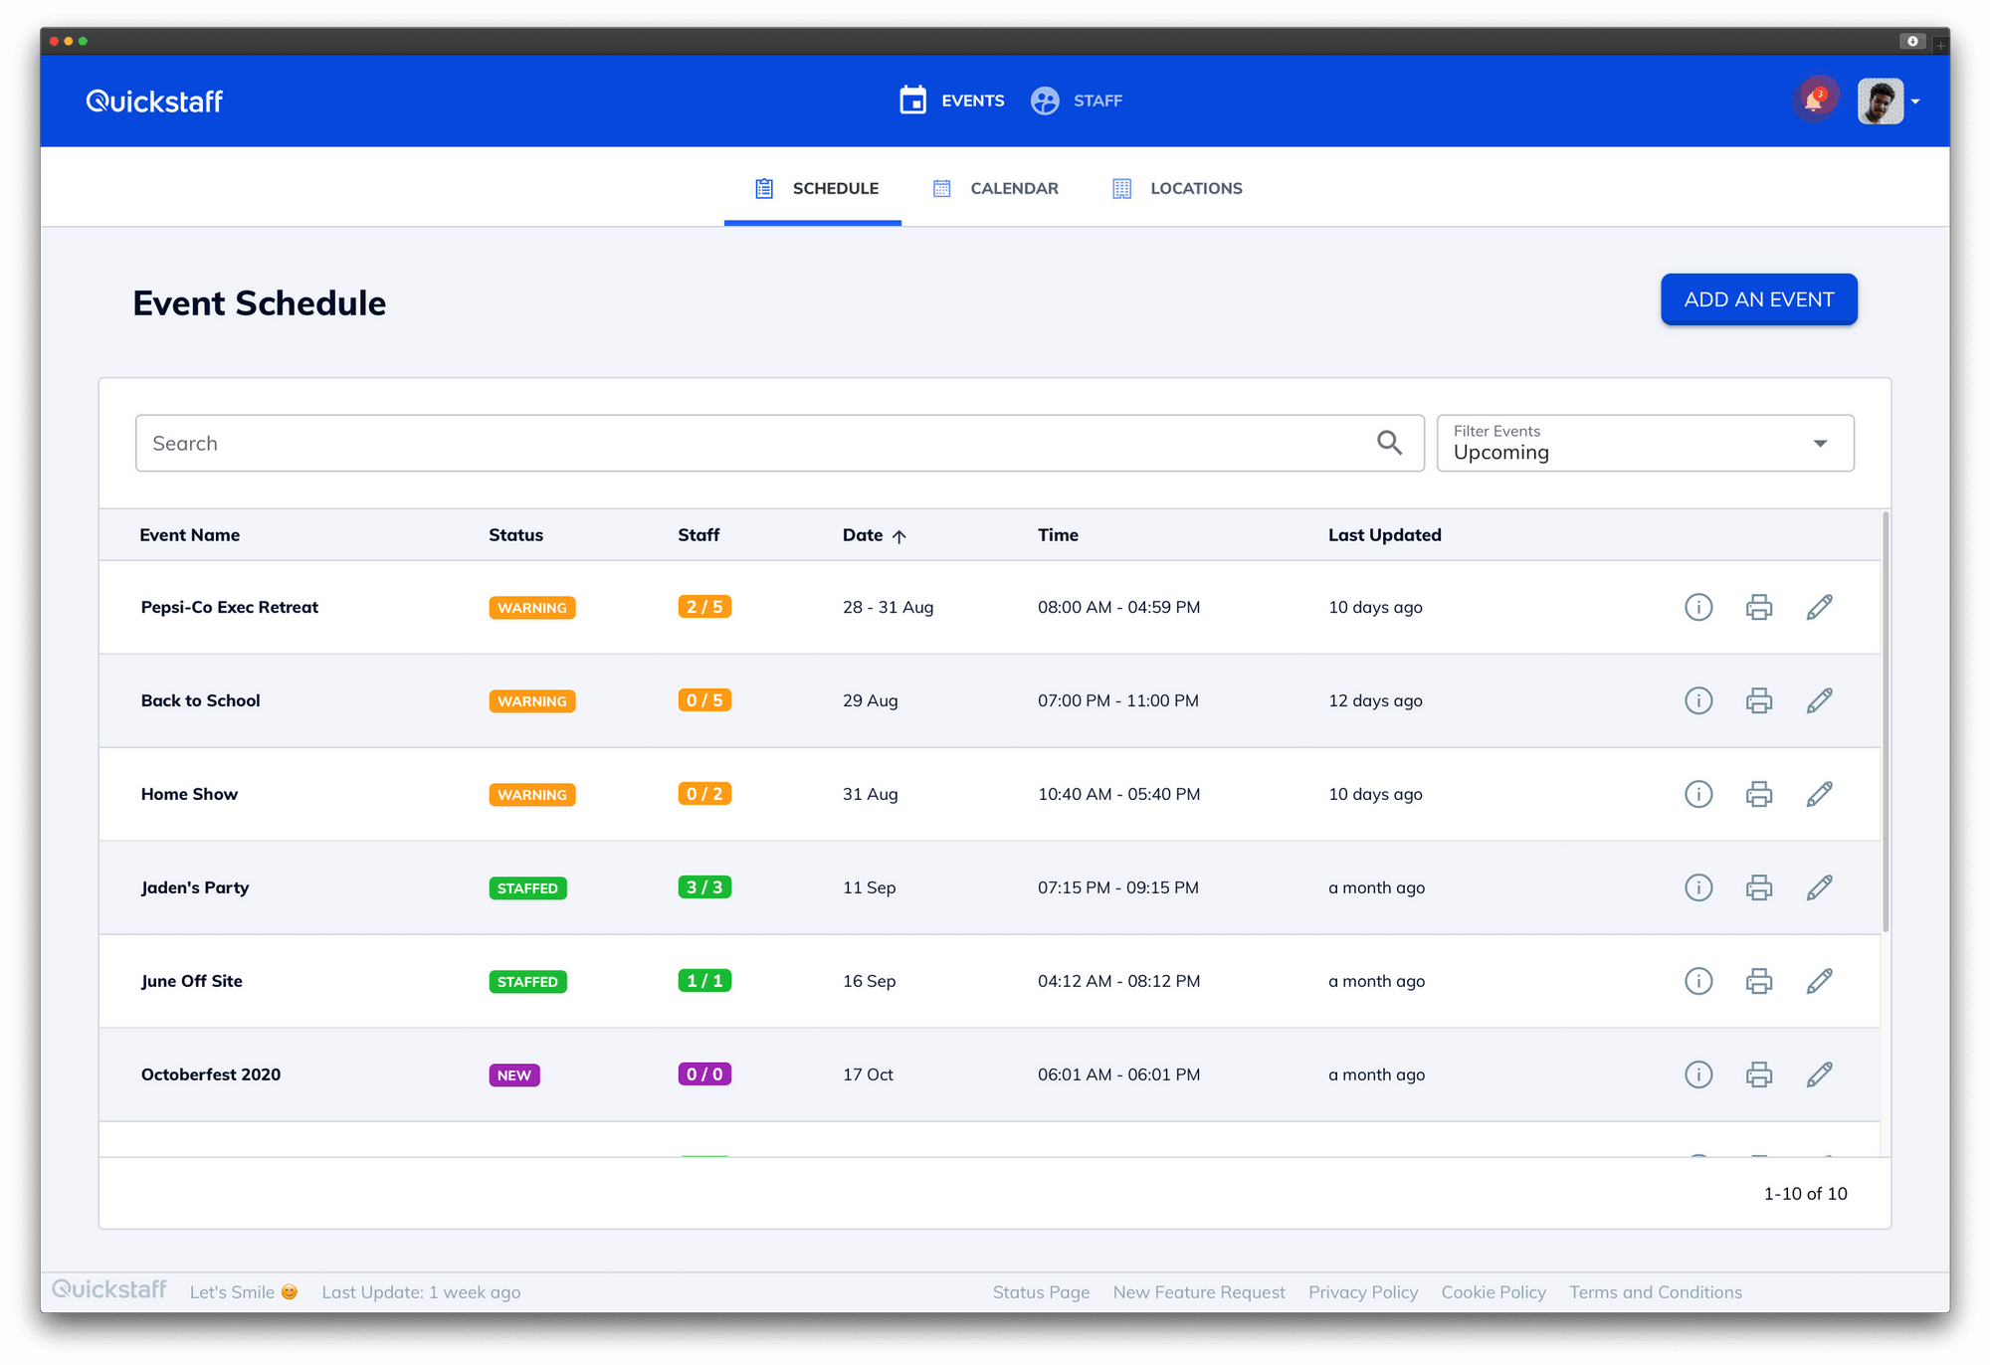1990x1365 pixels.
Task: Click the STAFF people icon in header
Action: pyautogui.click(x=1044, y=99)
